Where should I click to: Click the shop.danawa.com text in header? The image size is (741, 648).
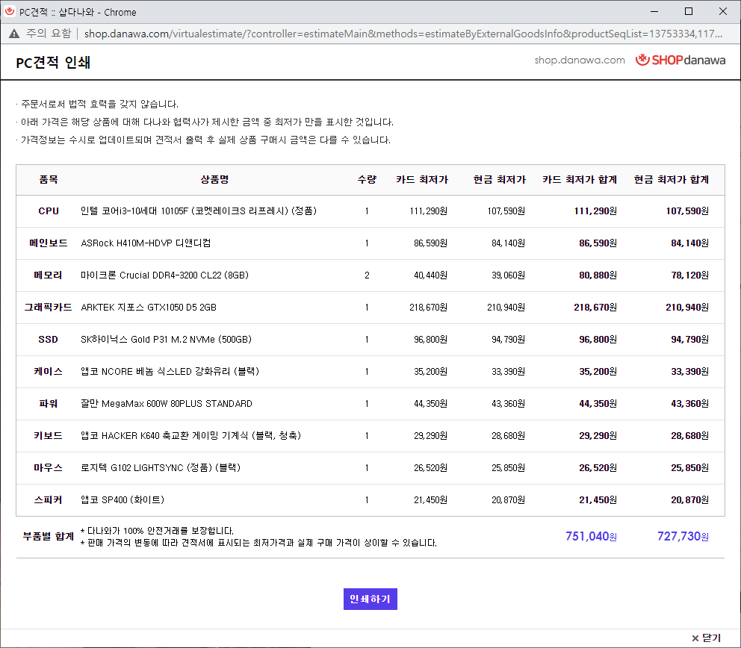click(x=580, y=60)
